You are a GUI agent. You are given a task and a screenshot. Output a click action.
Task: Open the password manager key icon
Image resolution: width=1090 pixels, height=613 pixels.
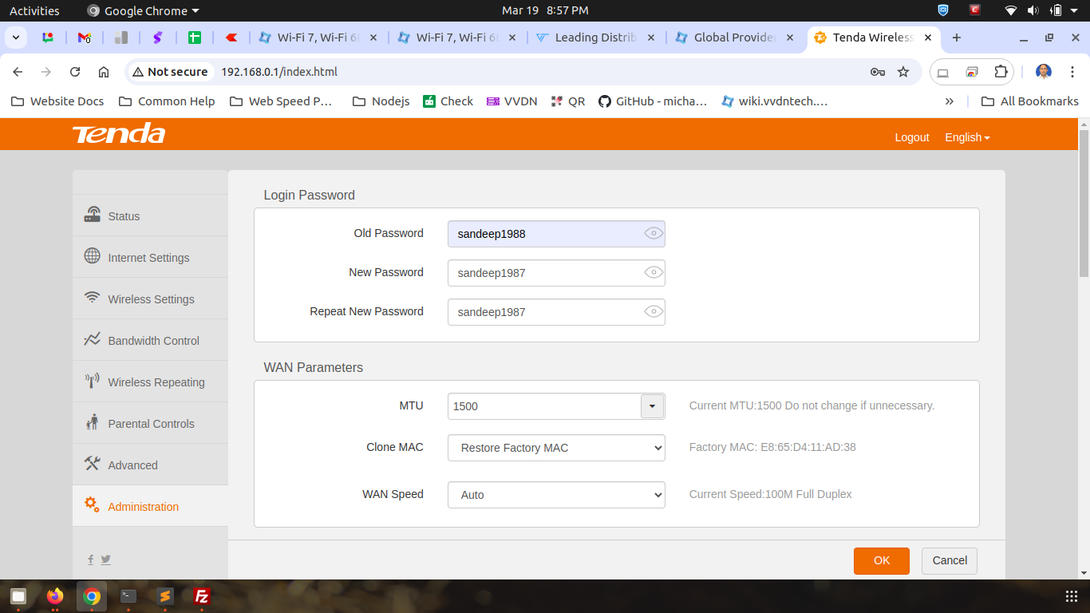877,72
